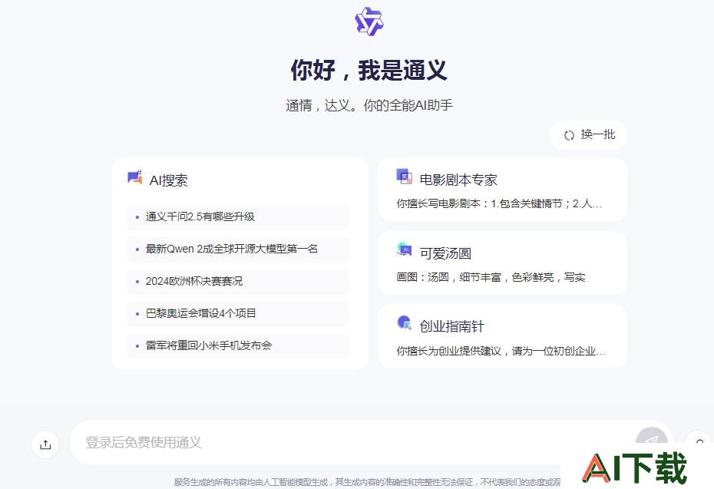The height and width of the screenshot is (489, 714).
Task: Open the 电影剧本专家 prompt card
Action: [x=502, y=190]
